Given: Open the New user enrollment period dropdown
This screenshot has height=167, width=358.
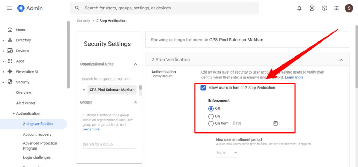Looking at the screenshot, I should 227,153.
